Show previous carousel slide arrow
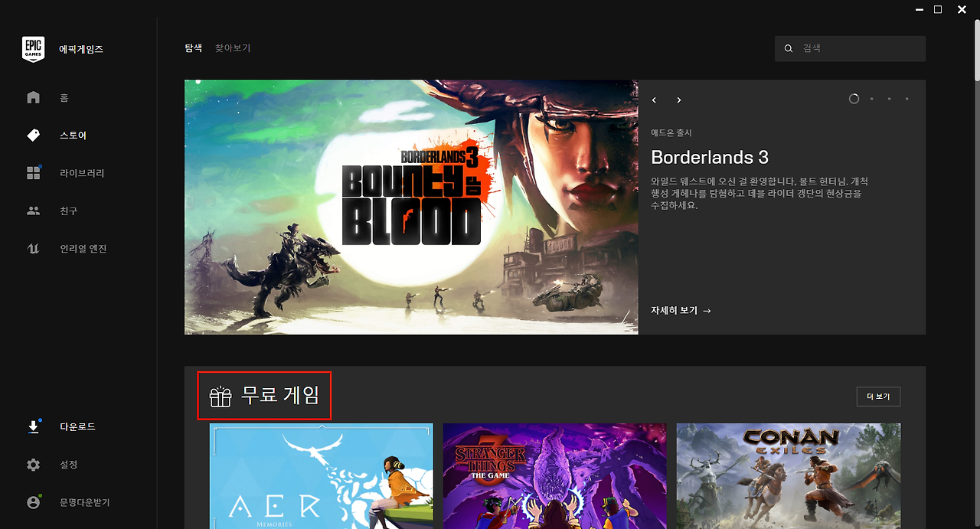 tap(655, 100)
